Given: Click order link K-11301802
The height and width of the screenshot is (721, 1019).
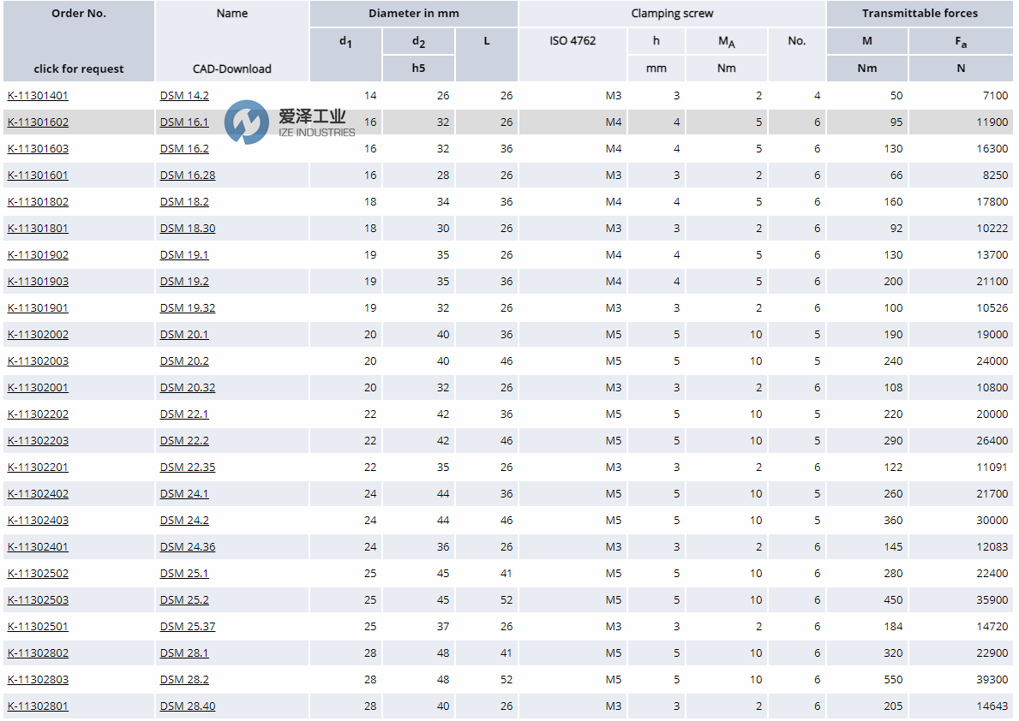Looking at the screenshot, I should click(38, 201).
